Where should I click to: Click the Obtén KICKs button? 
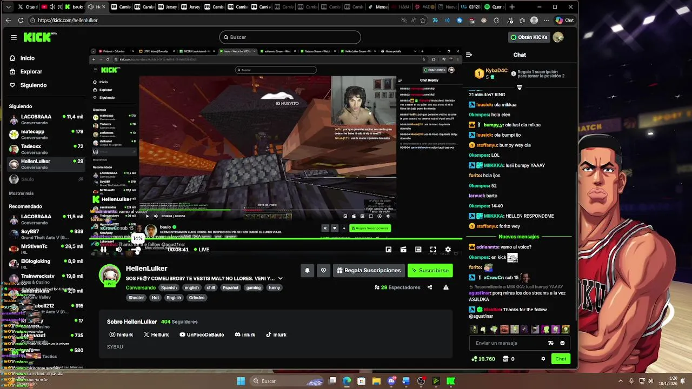click(x=529, y=37)
